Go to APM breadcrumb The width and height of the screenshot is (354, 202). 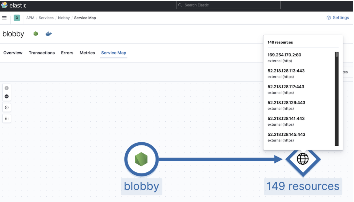coord(30,18)
